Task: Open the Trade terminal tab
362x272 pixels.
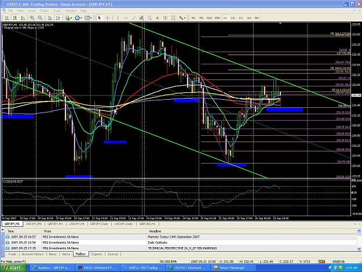Action: coord(12,254)
